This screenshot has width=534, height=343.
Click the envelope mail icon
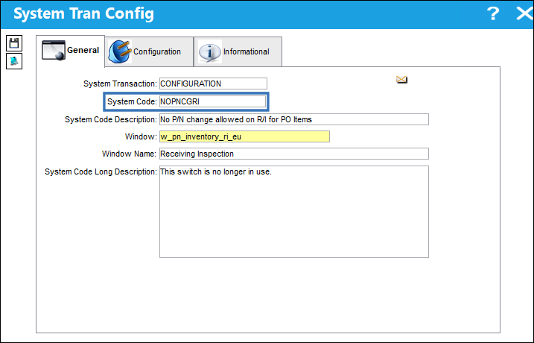402,80
